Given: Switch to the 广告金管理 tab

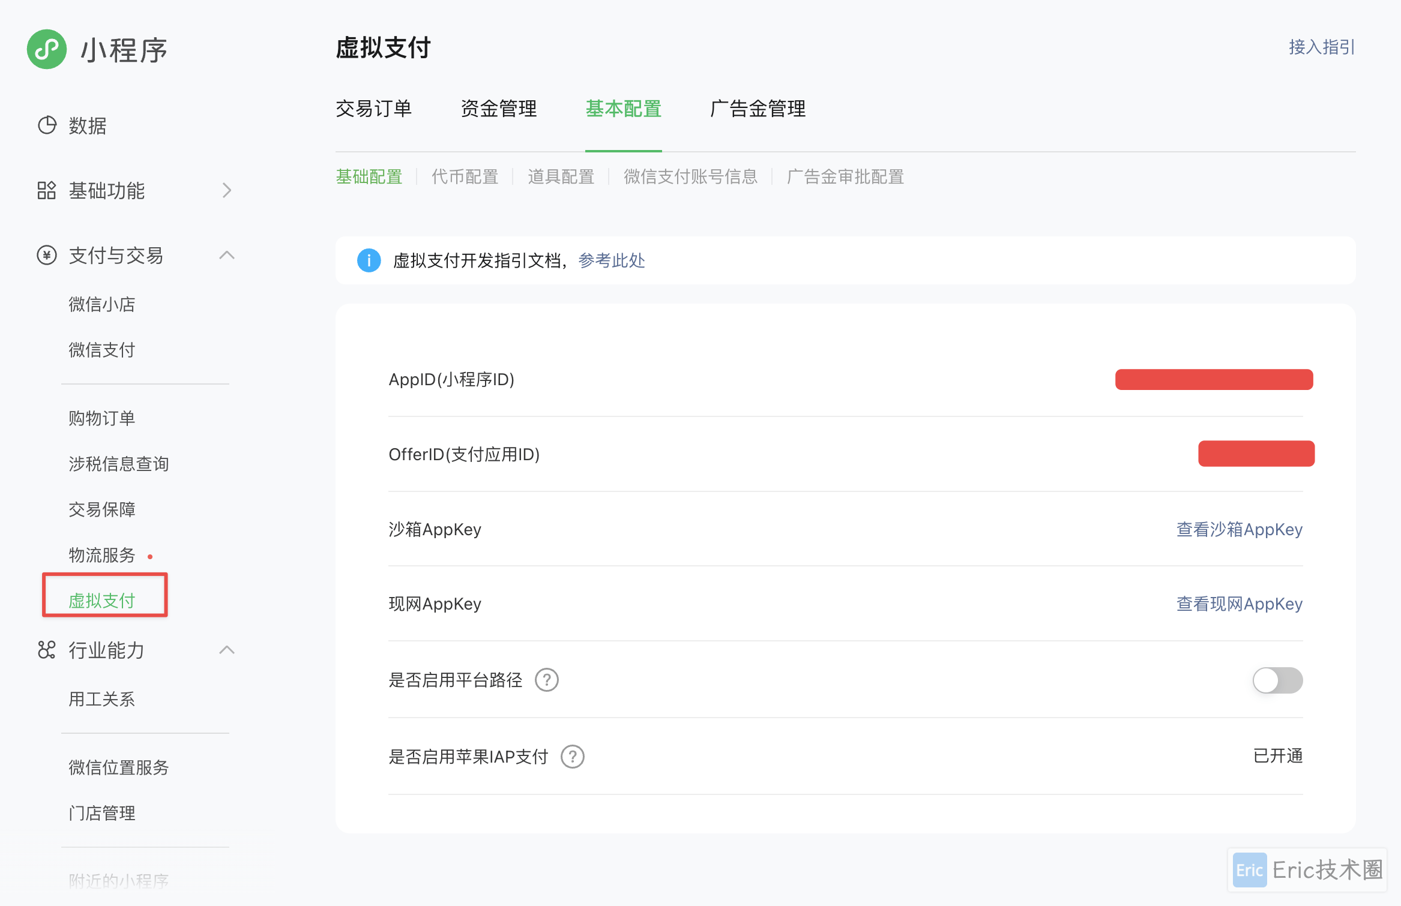Looking at the screenshot, I should click(758, 109).
